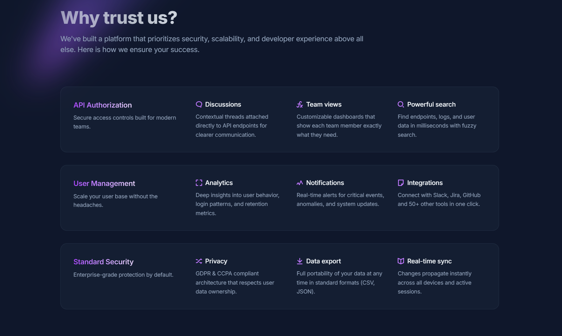
Task: Select the User Management heading
Action: pyautogui.click(x=104, y=183)
